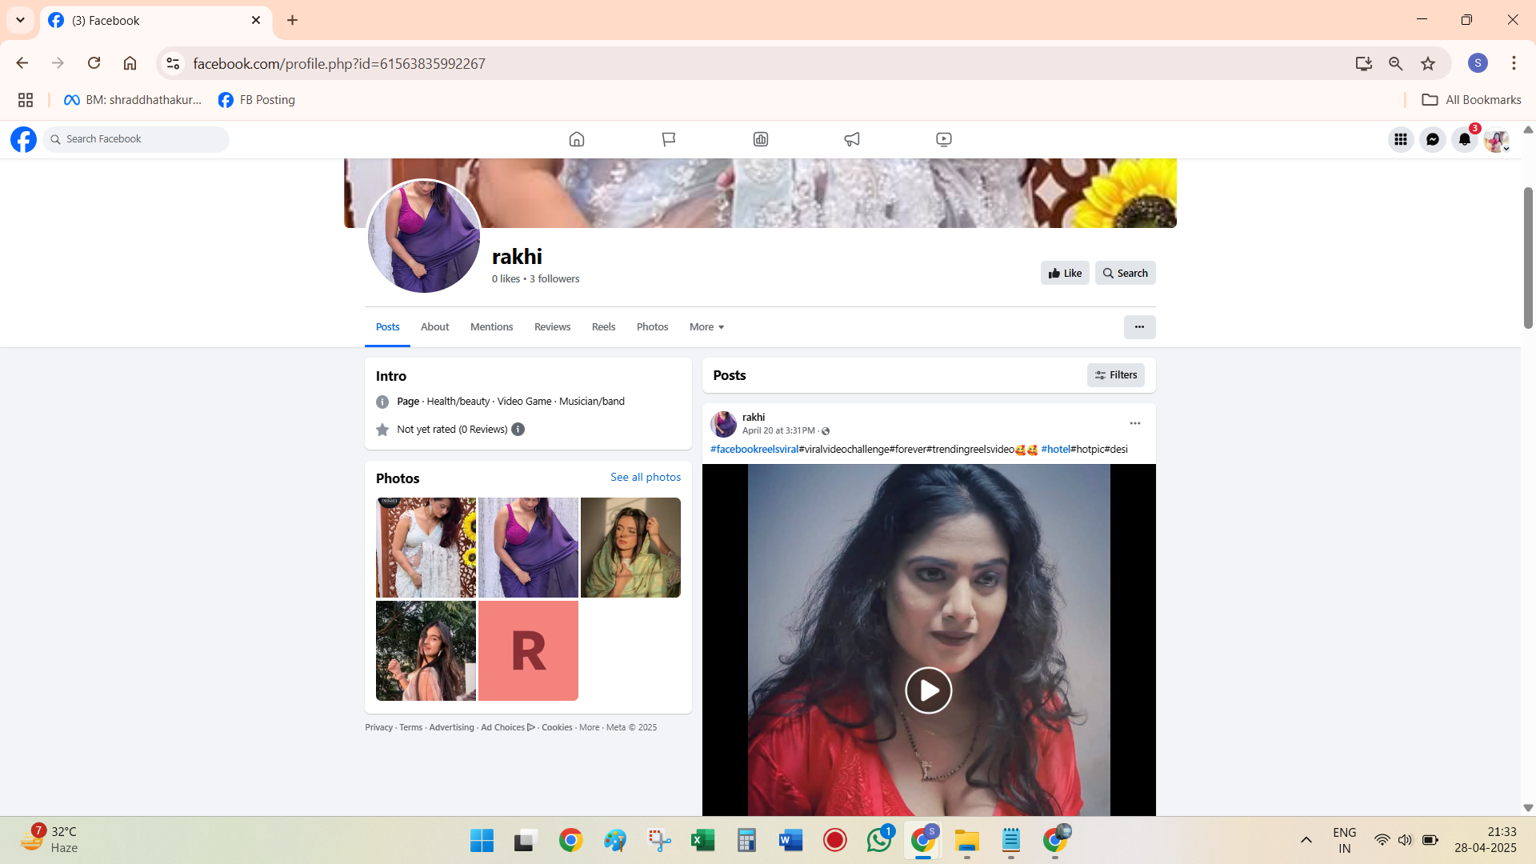Viewport: 1536px width, 864px height.
Task: Click See all photos link
Action: [x=646, y=477]
